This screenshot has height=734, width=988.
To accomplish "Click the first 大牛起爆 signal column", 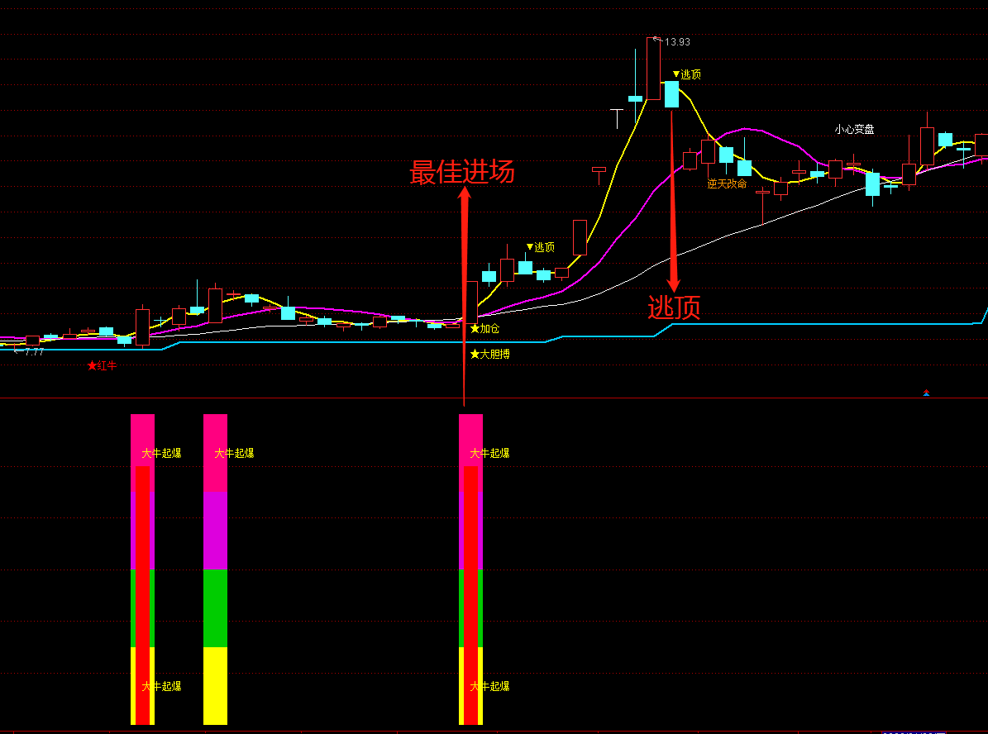I will [x=142, y=570].
